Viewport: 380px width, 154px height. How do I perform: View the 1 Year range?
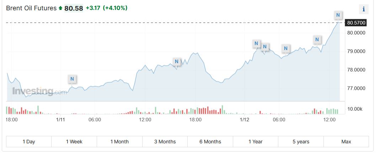click(255, 142)
